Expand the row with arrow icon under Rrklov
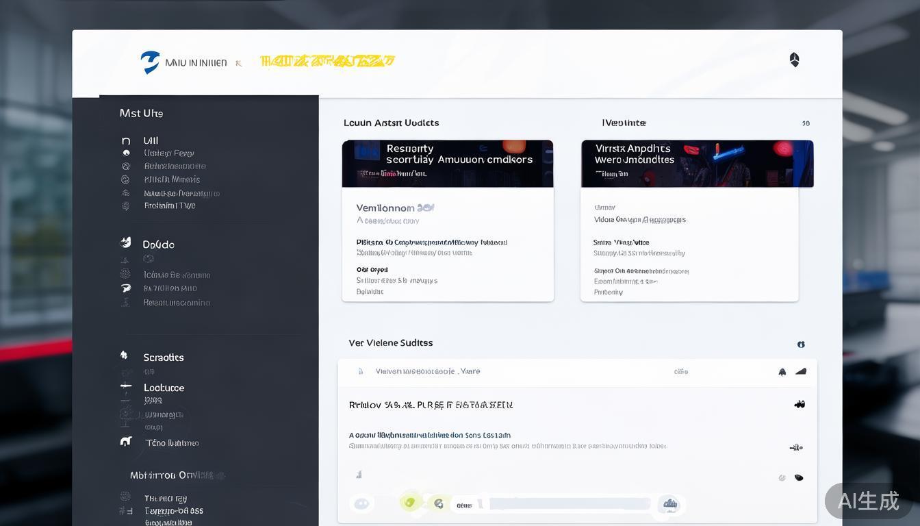The image size is (920, 526). [x=795, y=447]
